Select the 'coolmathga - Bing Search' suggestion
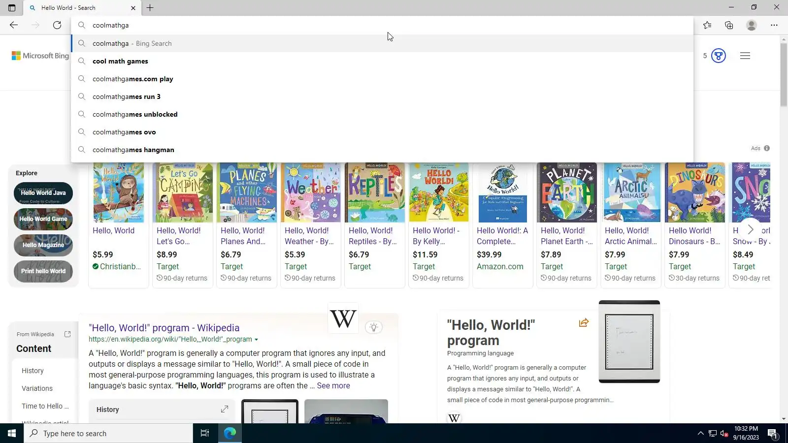Screen dimensions: 788x443 pos(382,43)
